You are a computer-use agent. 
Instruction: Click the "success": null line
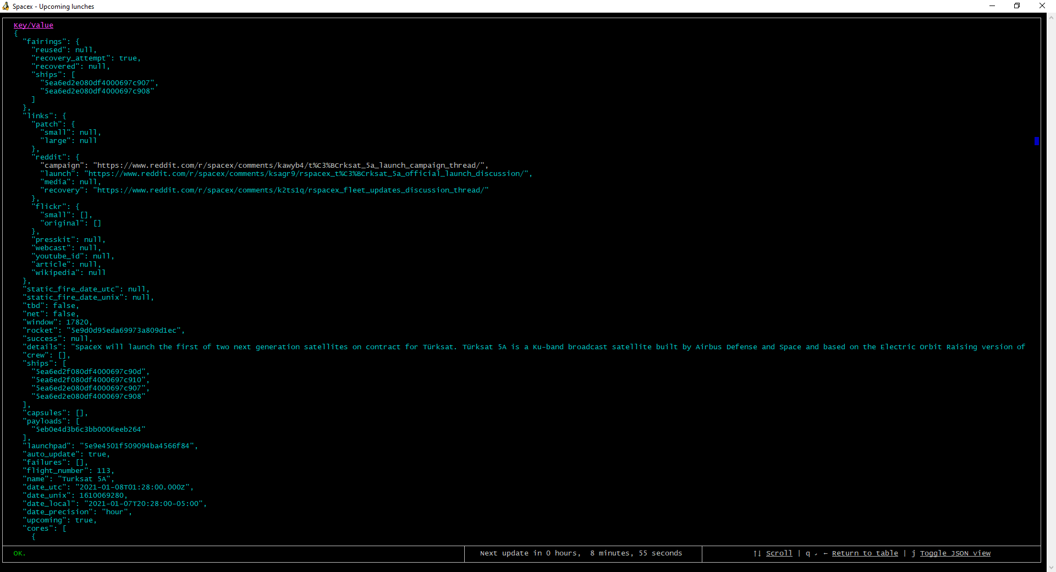[57, 339]
